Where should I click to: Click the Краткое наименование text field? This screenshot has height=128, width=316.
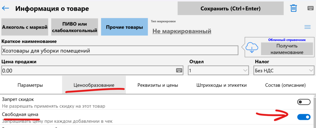tap(119, 50)
